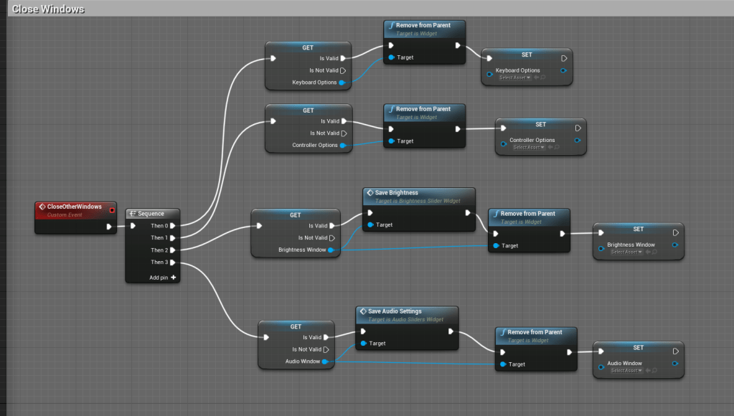Click the Audio Window pin on bottom GET
The width and height of the screenshot is (734, 416).
coord(325,361)
